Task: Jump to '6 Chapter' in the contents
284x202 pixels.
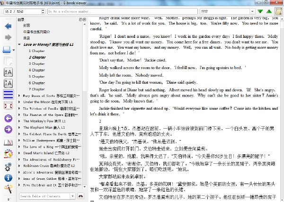Action: coord(36,83)
